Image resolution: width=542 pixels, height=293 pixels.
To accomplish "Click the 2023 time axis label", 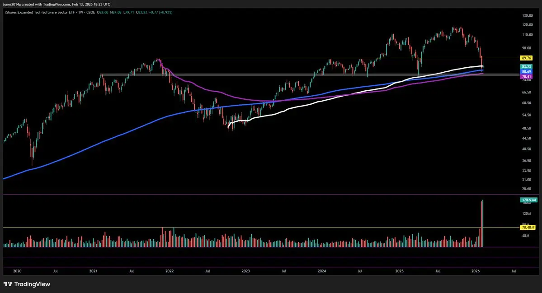I will pyautogui.click(x=245, y=271).
